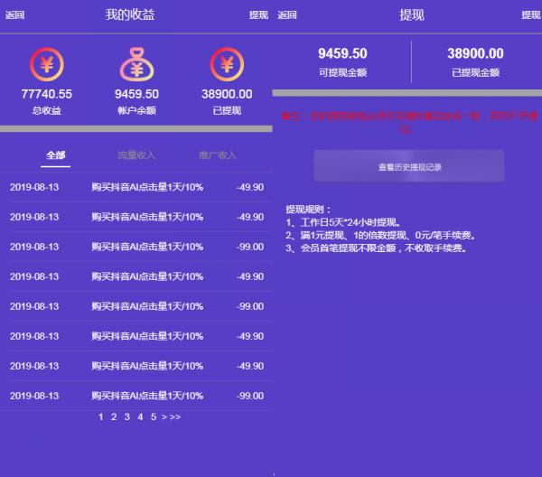Image resolution: width=542 pixels, height=477 pixels.
Task: Switch to the 推广收入 tab
Action: coord(218,155)
